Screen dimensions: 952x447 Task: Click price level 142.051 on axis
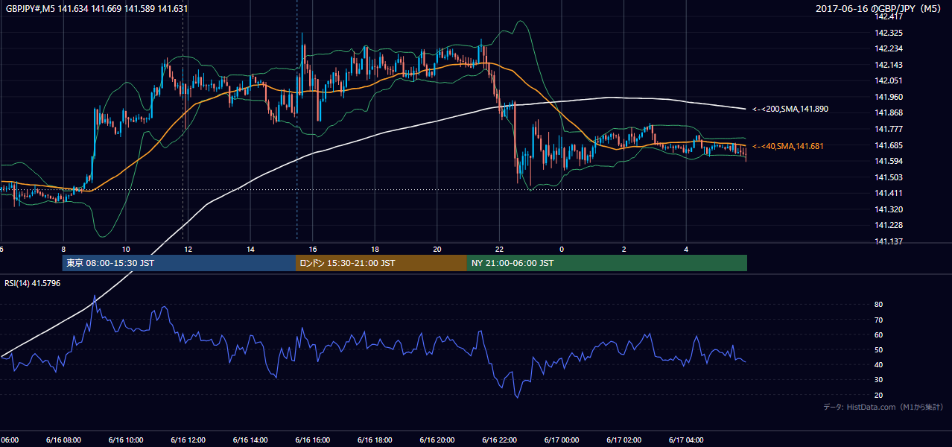click(889, 81)
